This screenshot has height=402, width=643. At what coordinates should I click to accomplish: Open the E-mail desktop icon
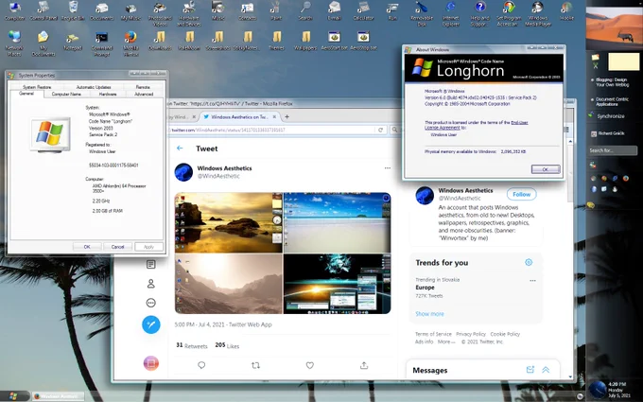[x=334, y=10]
